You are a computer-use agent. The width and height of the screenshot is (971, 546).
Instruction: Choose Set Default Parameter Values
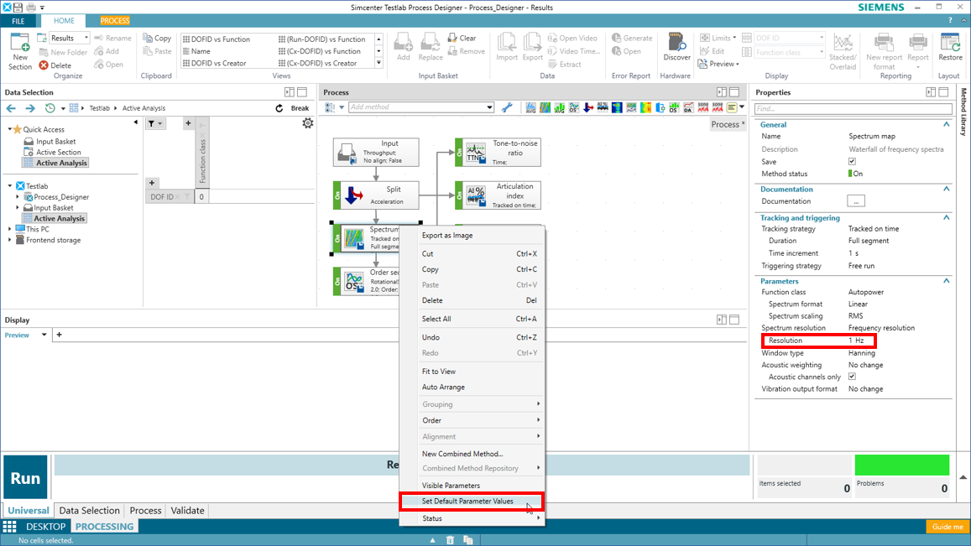click(467, 502)
